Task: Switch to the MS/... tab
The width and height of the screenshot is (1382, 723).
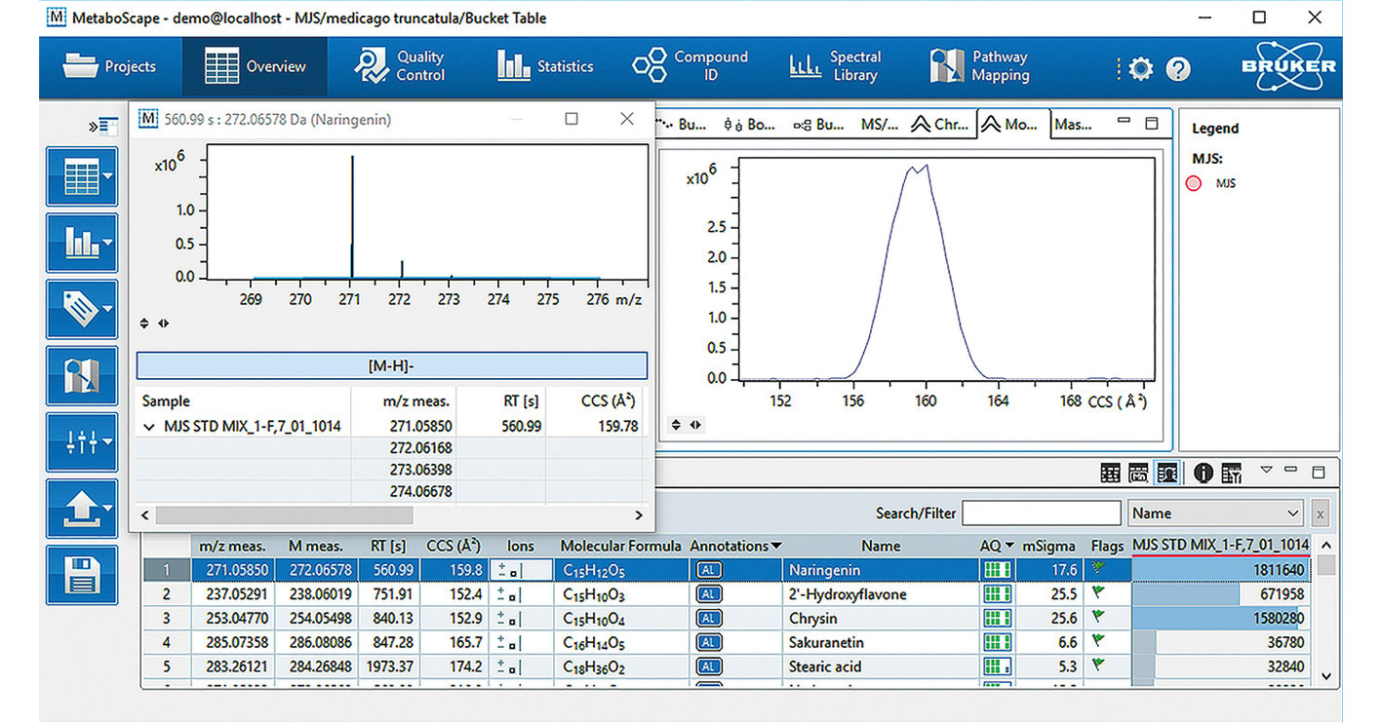Action: 879,125
